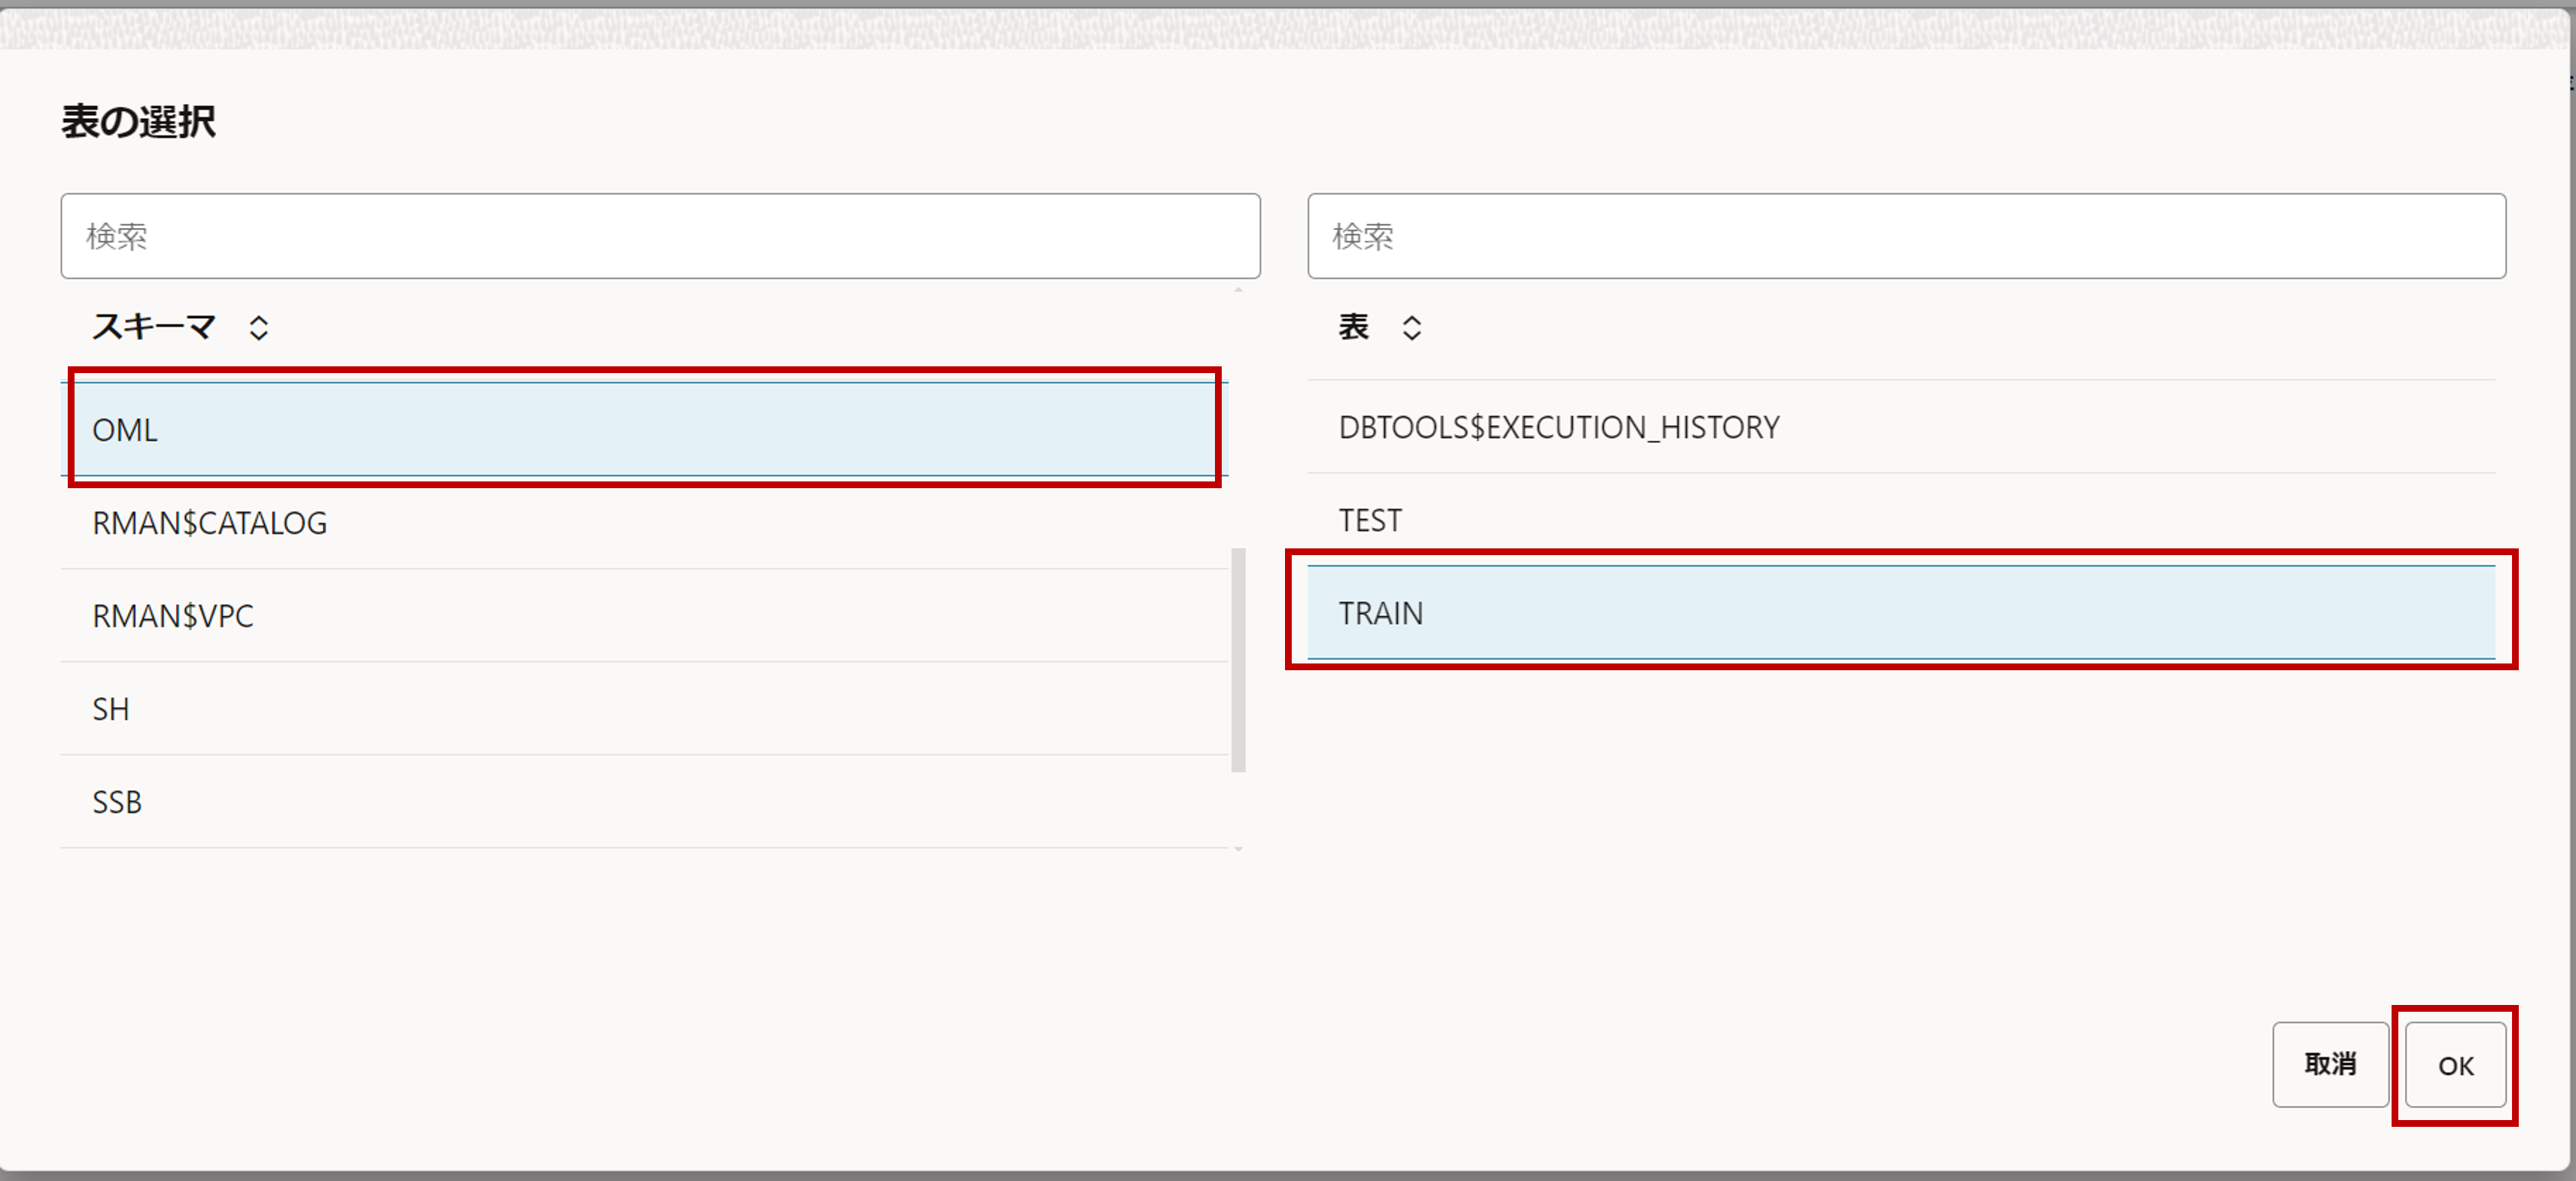Click scroll-up arrow of schema list

coord(1238,290)
